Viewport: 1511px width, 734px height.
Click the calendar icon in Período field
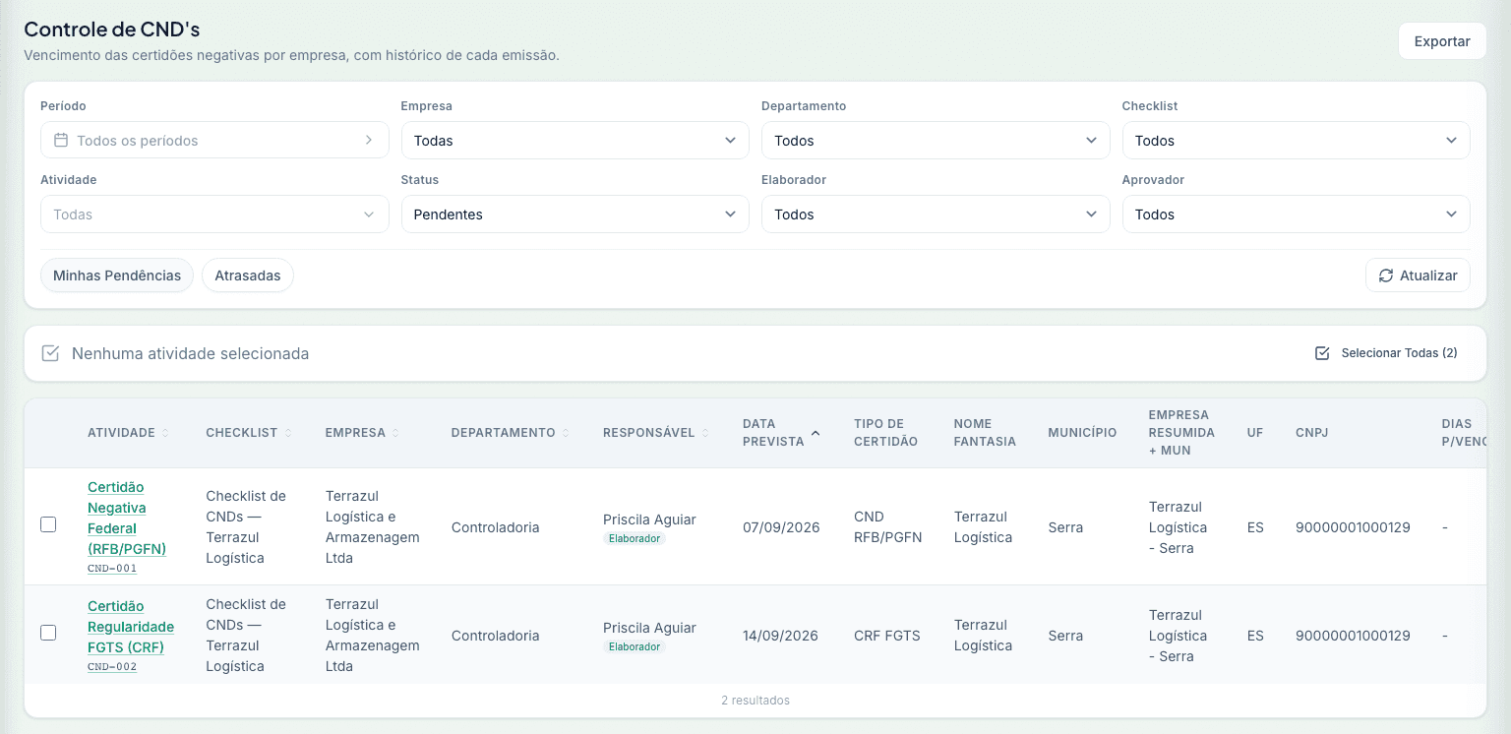pos(61,141)
